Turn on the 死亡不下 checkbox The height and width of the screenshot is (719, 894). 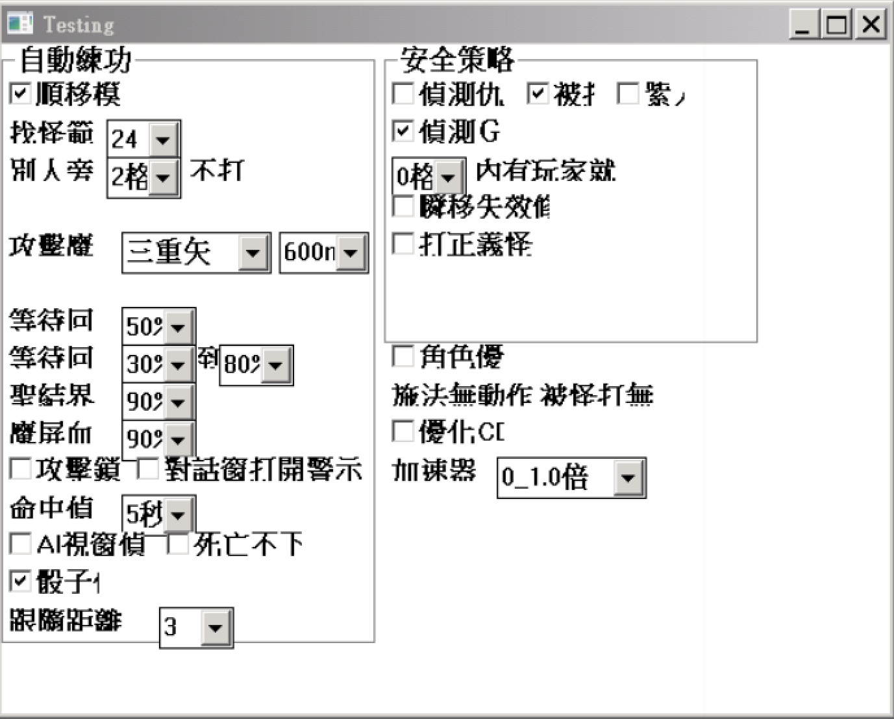tap(177, 544)
